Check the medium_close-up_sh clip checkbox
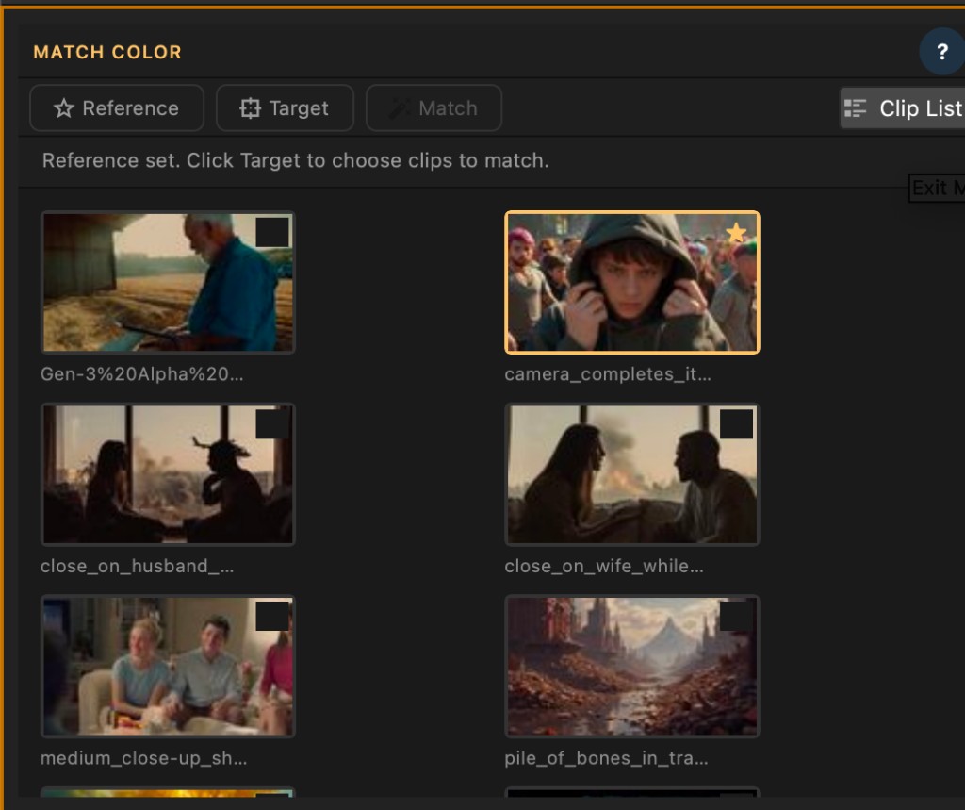Screen dimensions: 965x810 [x=272, y=616]
